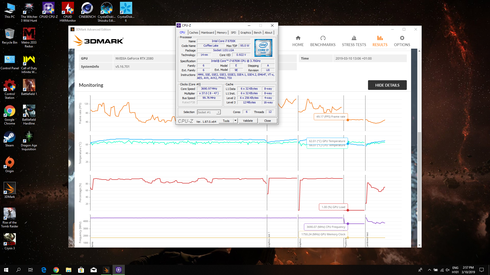Open Google Chrome from the taskbar

pos(56,270)
